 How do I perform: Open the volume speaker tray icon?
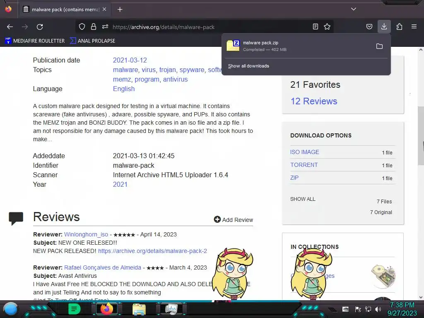pos(378,309)
